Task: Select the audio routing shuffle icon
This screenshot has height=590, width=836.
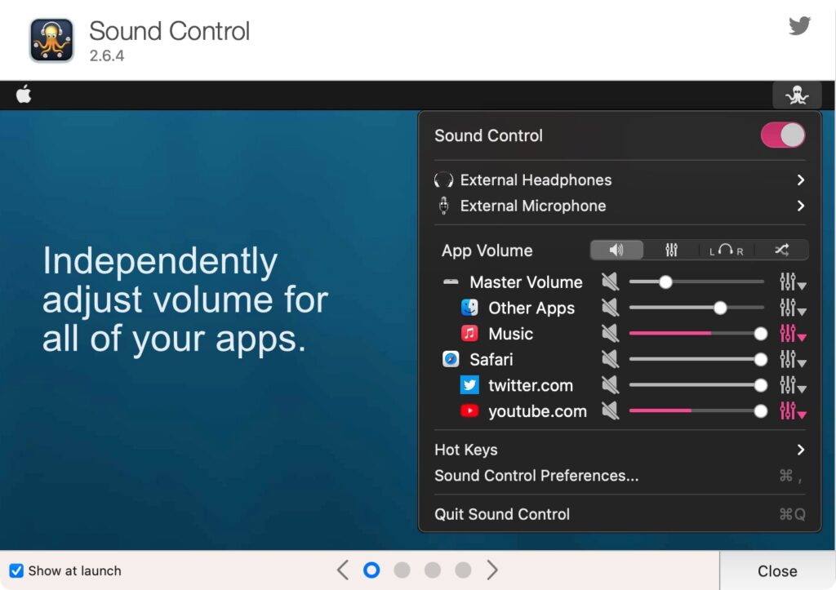Action: point(781,250)
